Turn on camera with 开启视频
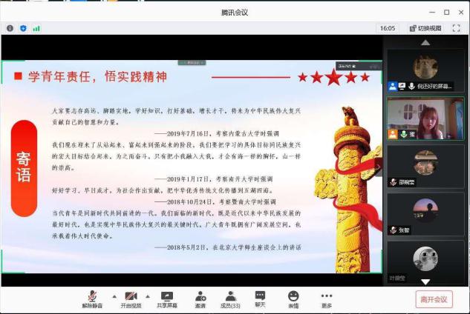Viewport: 470px width, 314px height. (x=131, y=298)
